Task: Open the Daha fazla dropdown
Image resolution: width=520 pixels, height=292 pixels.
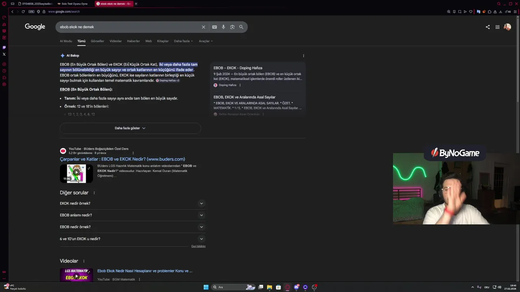Action: [183, 41]
